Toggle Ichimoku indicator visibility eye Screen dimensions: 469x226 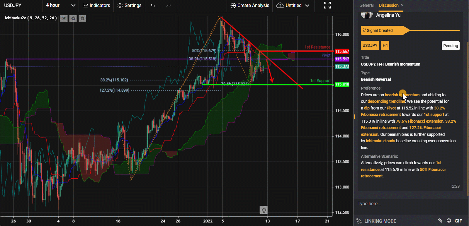64,18
